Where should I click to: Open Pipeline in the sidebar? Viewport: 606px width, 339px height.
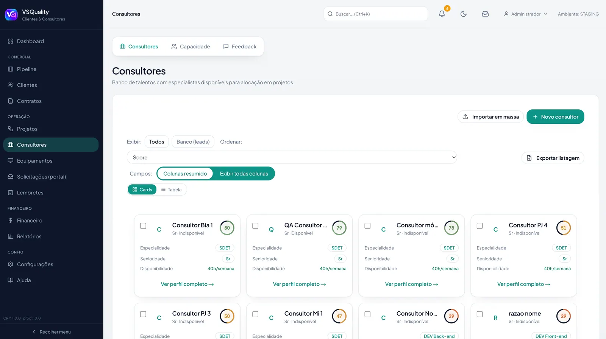(x=51, y=69)
